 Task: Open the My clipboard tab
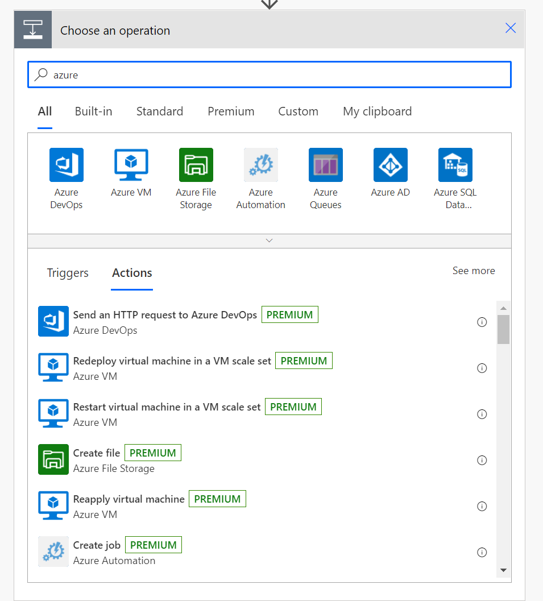click(377, 111)
